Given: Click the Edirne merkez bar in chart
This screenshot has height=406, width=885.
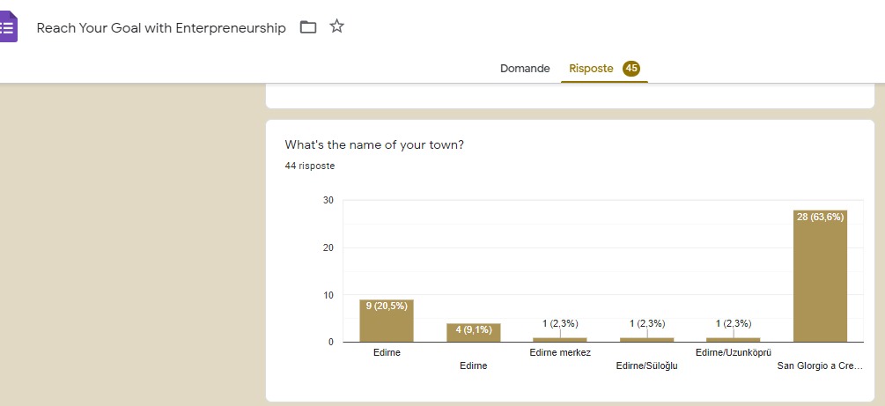Looking at the screenshot, I should 560,339.
